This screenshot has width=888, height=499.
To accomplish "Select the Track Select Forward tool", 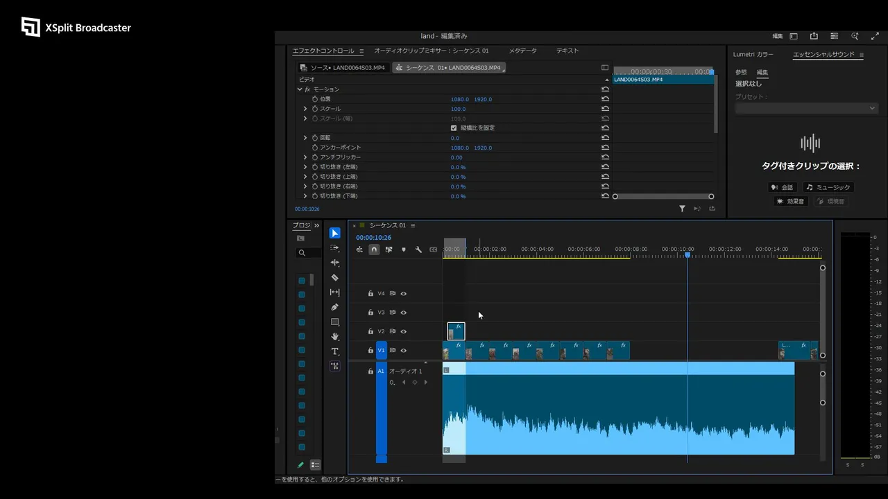I will pyautogui.click(x=335, y=248).
